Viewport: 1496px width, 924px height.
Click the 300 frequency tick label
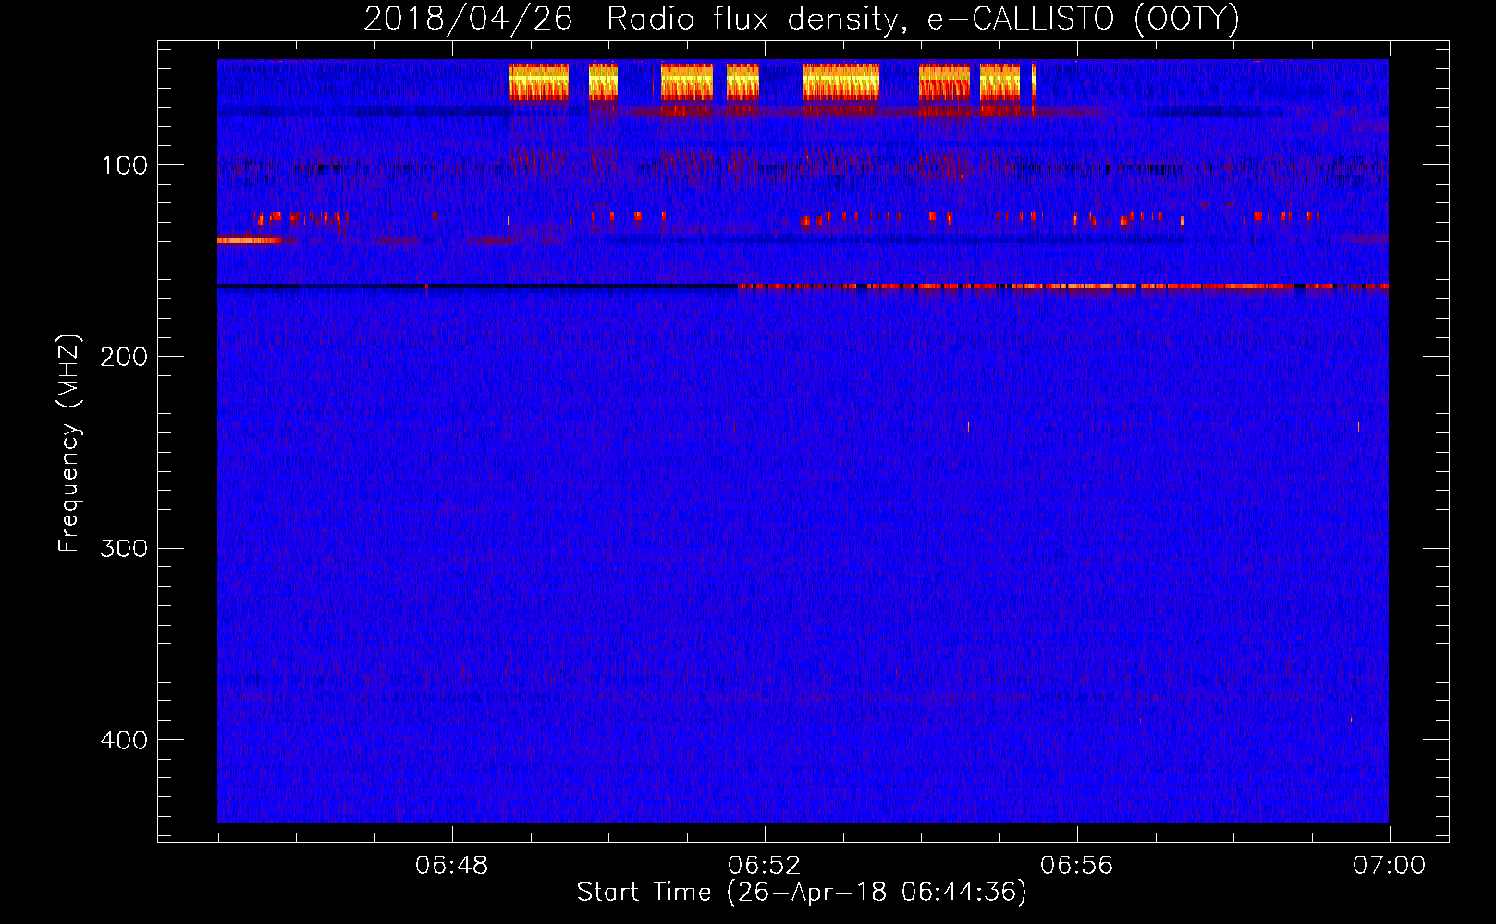(x=124, y=549)
